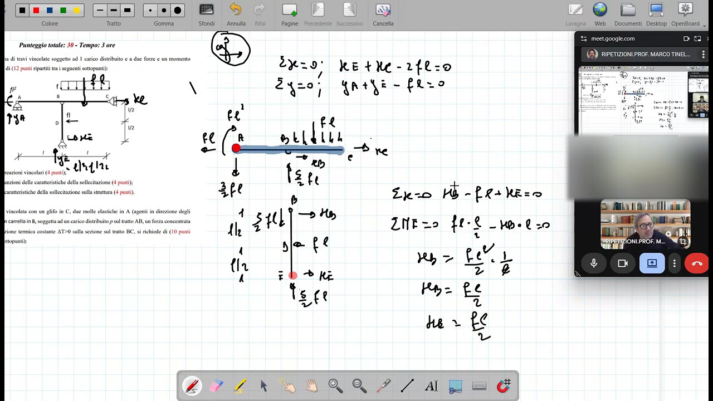Choose the medium line stroke width
713x401 pixels.
[114, 10]
